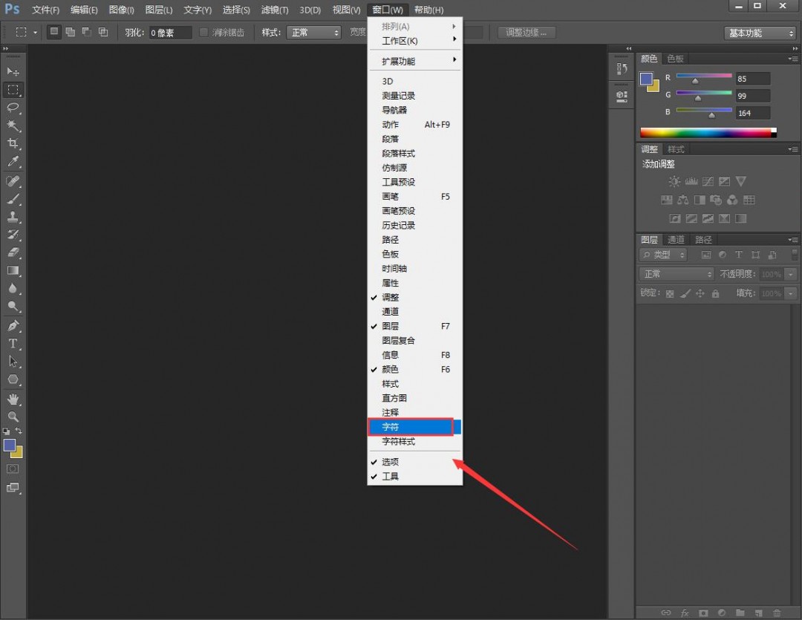Select the Eyedropper tool
Image resolution: width=802 pixels, height=620 pixels.
(x=13, y=161)
